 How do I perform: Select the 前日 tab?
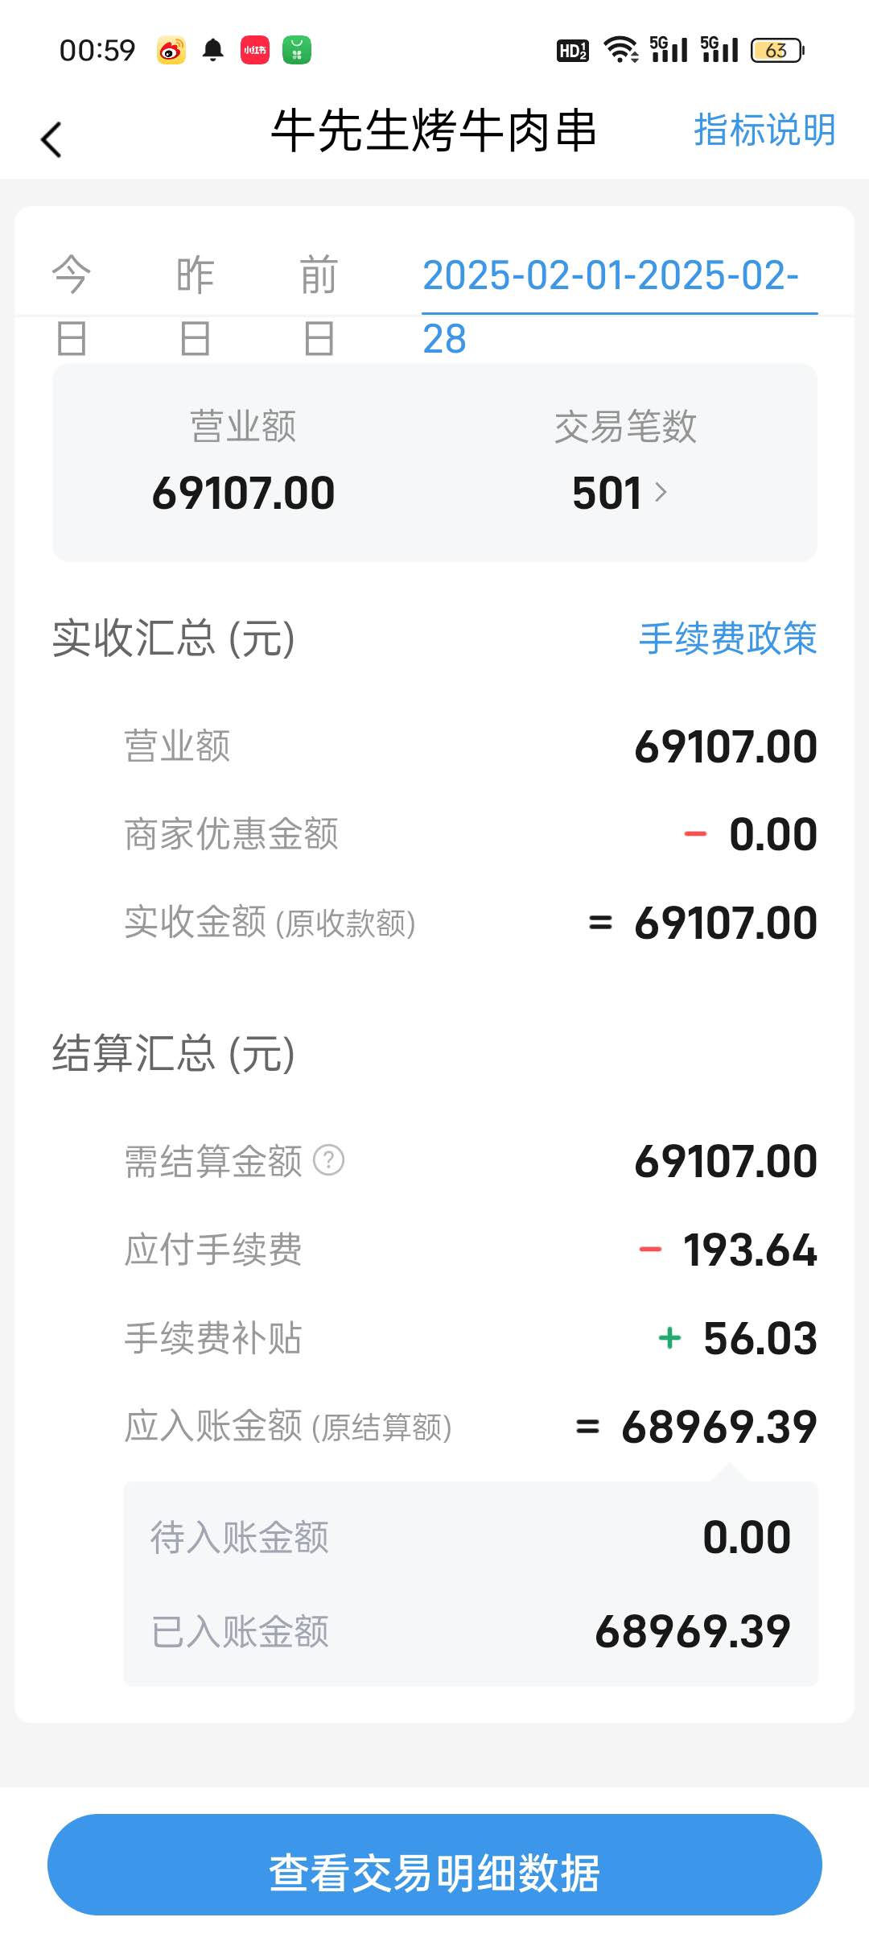pos(319,306)
